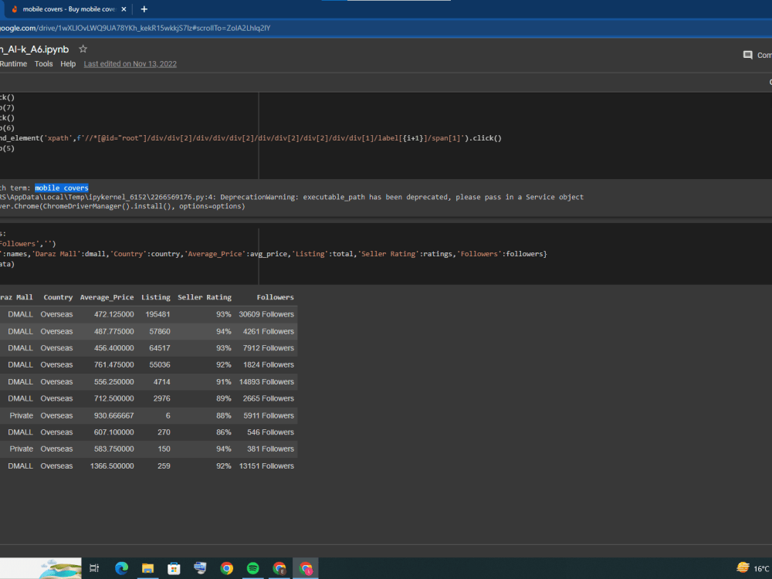
Task: Select the 57860 listing cell
Action: (160, 331)
